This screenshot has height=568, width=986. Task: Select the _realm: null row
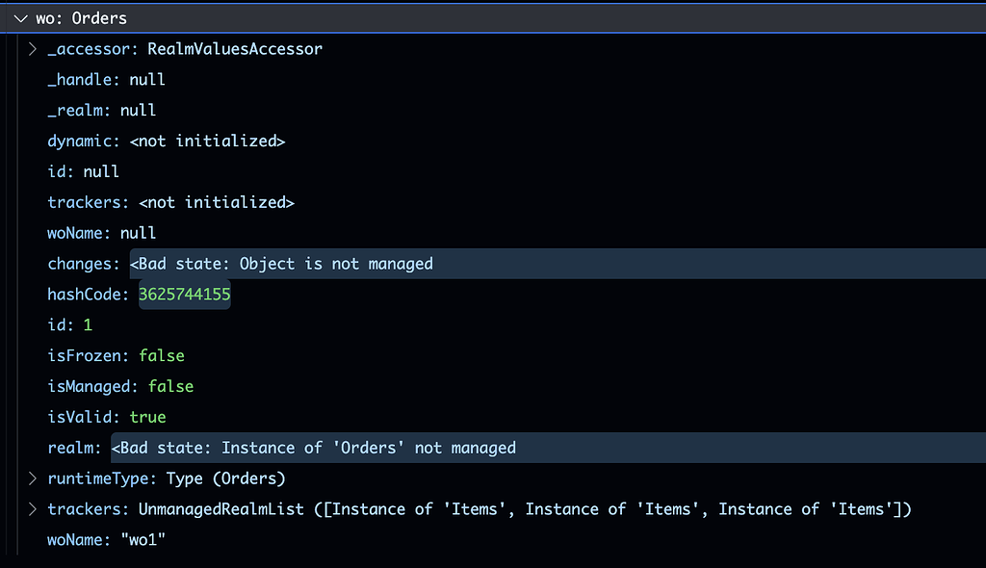click(x=101, y=111)
